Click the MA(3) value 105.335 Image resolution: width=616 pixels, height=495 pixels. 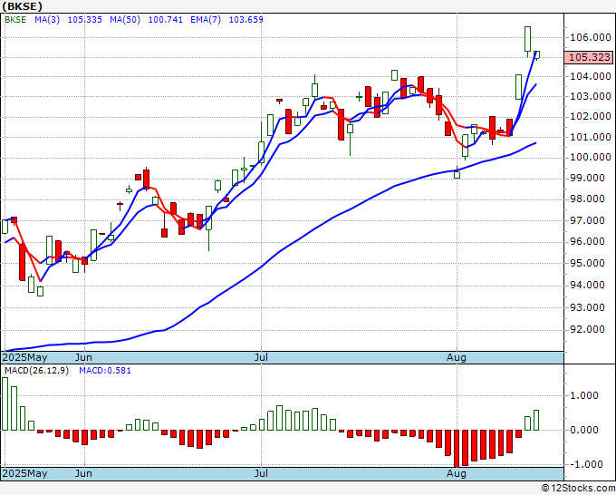85,20
